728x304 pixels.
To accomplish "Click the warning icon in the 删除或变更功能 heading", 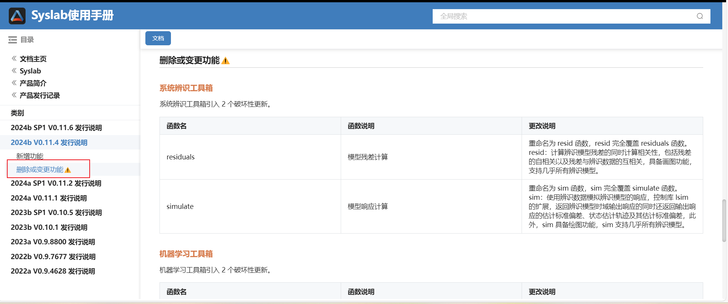I will point(225,60).
